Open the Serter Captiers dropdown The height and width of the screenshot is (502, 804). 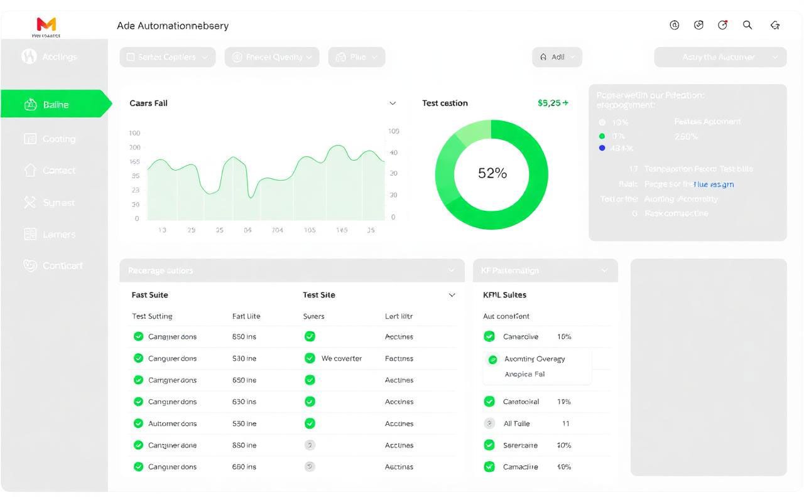(x=168, y=57)
